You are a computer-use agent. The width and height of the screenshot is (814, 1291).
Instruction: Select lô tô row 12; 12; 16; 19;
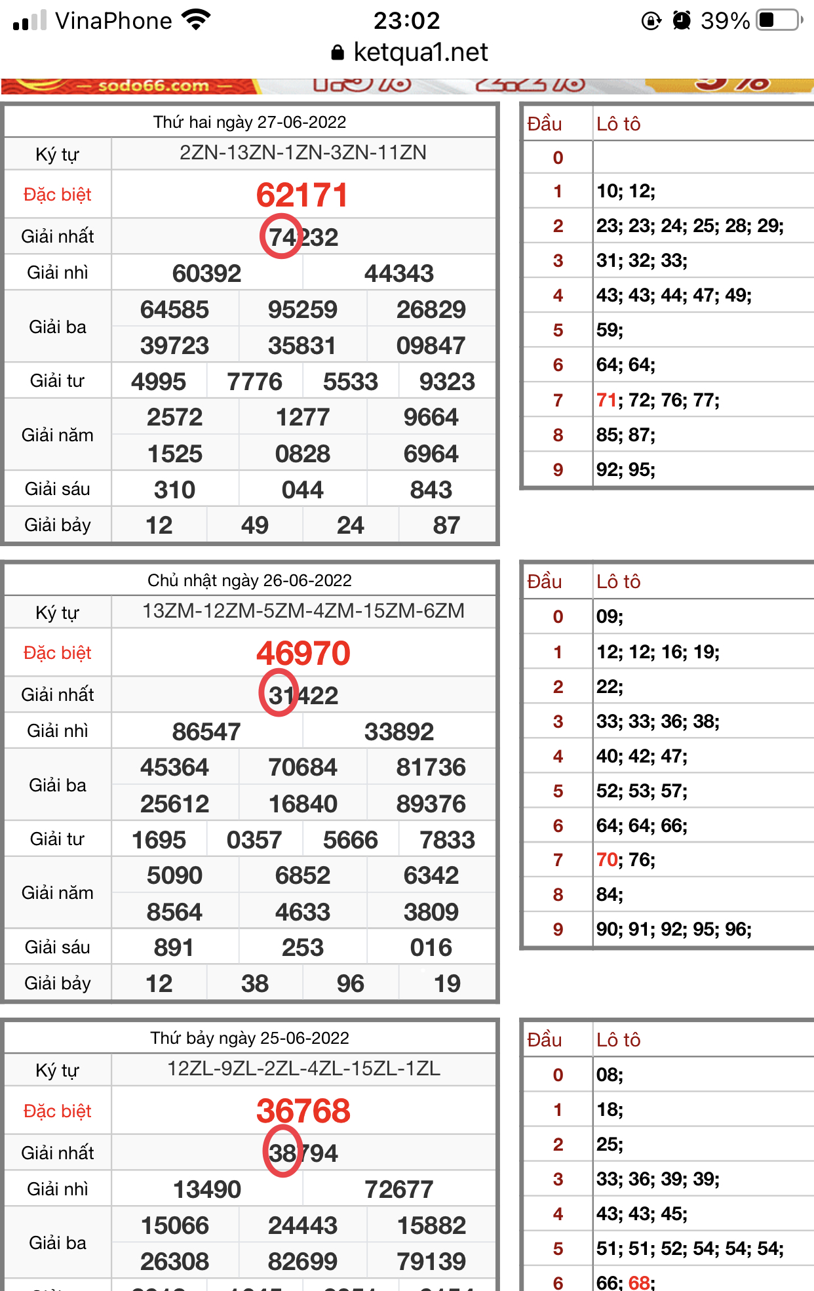coord(658,652)
